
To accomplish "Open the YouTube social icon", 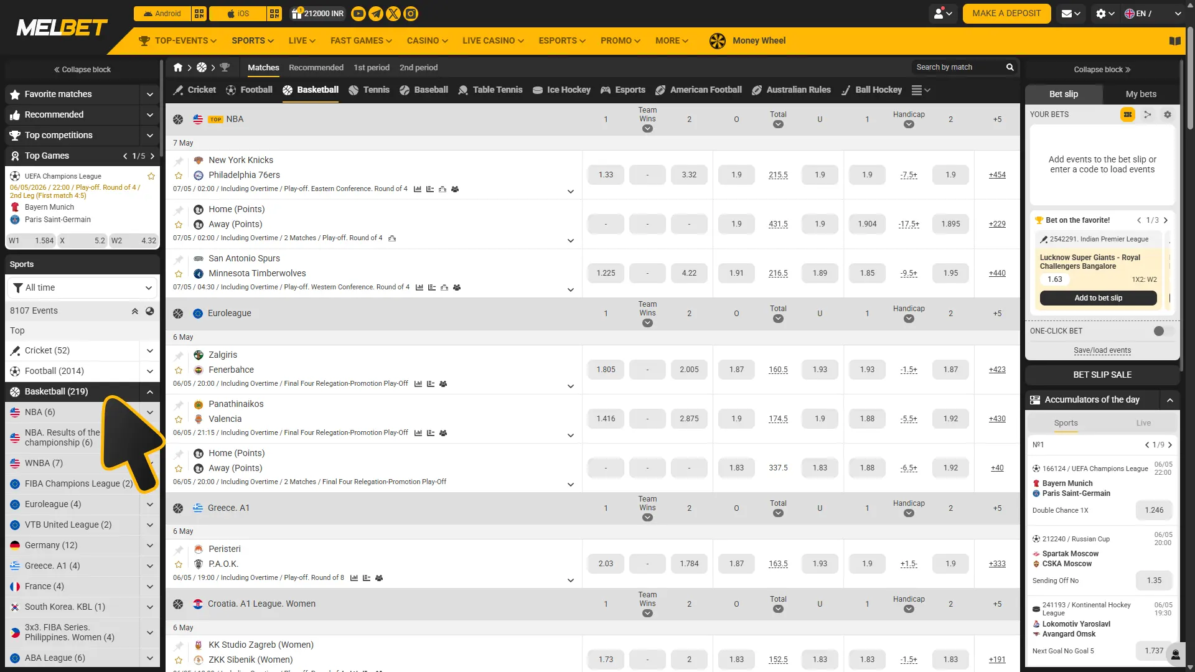I will point(358,14).
